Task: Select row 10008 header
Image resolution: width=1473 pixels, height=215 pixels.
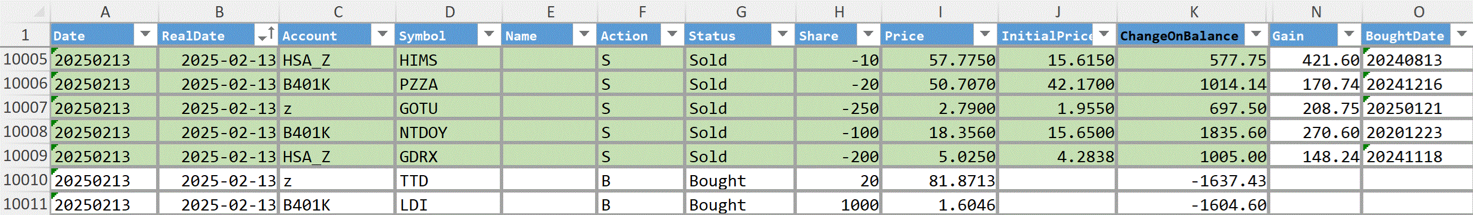Action: [x=25, y=132]
